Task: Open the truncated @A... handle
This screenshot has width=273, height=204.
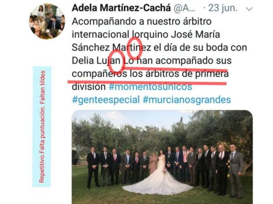Action: click(184, 8)
